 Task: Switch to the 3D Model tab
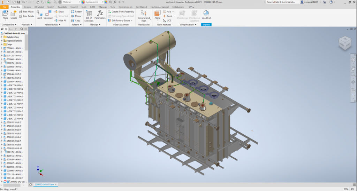click(39, 7)
